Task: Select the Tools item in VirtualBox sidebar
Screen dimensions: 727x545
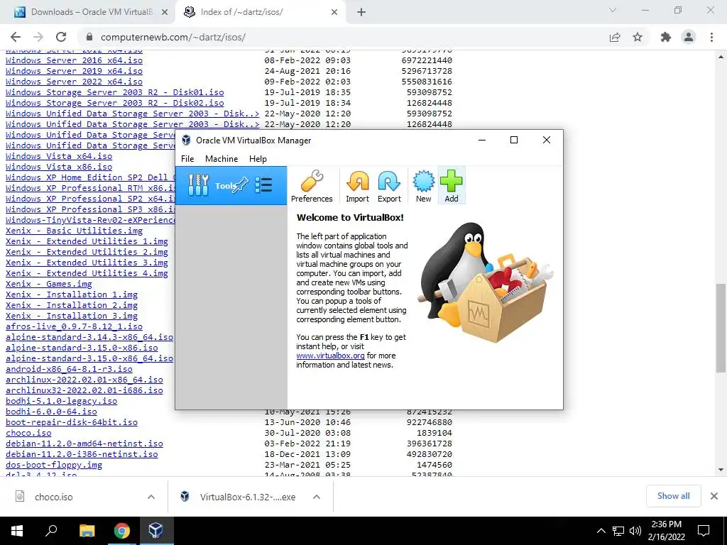Action: point(231,186)
